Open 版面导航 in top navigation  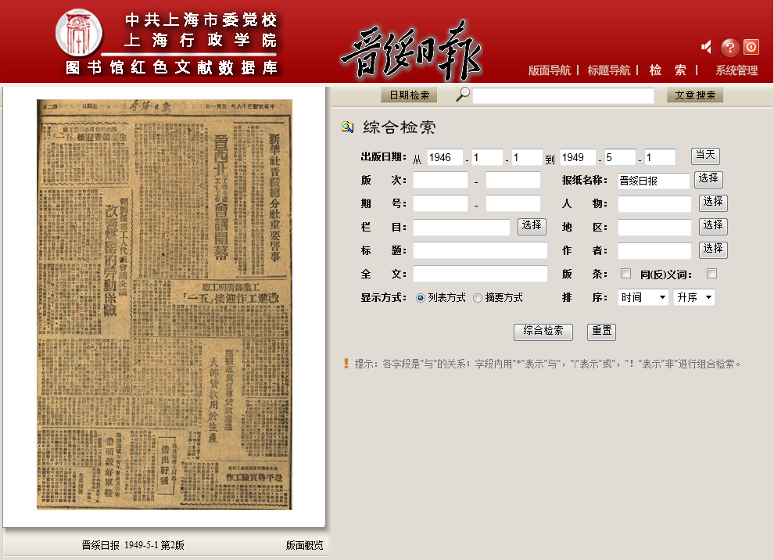(550, 70)
